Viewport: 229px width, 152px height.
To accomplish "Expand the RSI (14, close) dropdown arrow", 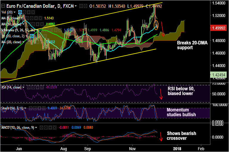I will (23, 87).
